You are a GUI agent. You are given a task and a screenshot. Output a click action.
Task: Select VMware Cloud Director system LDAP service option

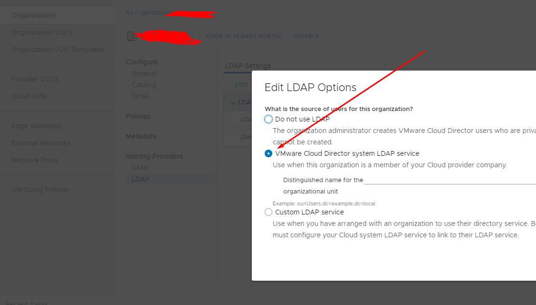click(268, 154)
